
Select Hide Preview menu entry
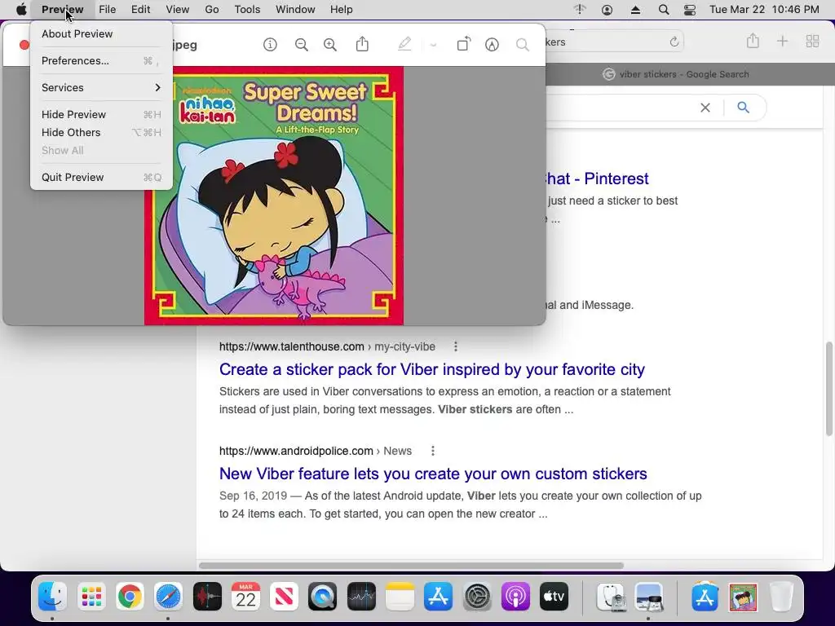(101, 114)
